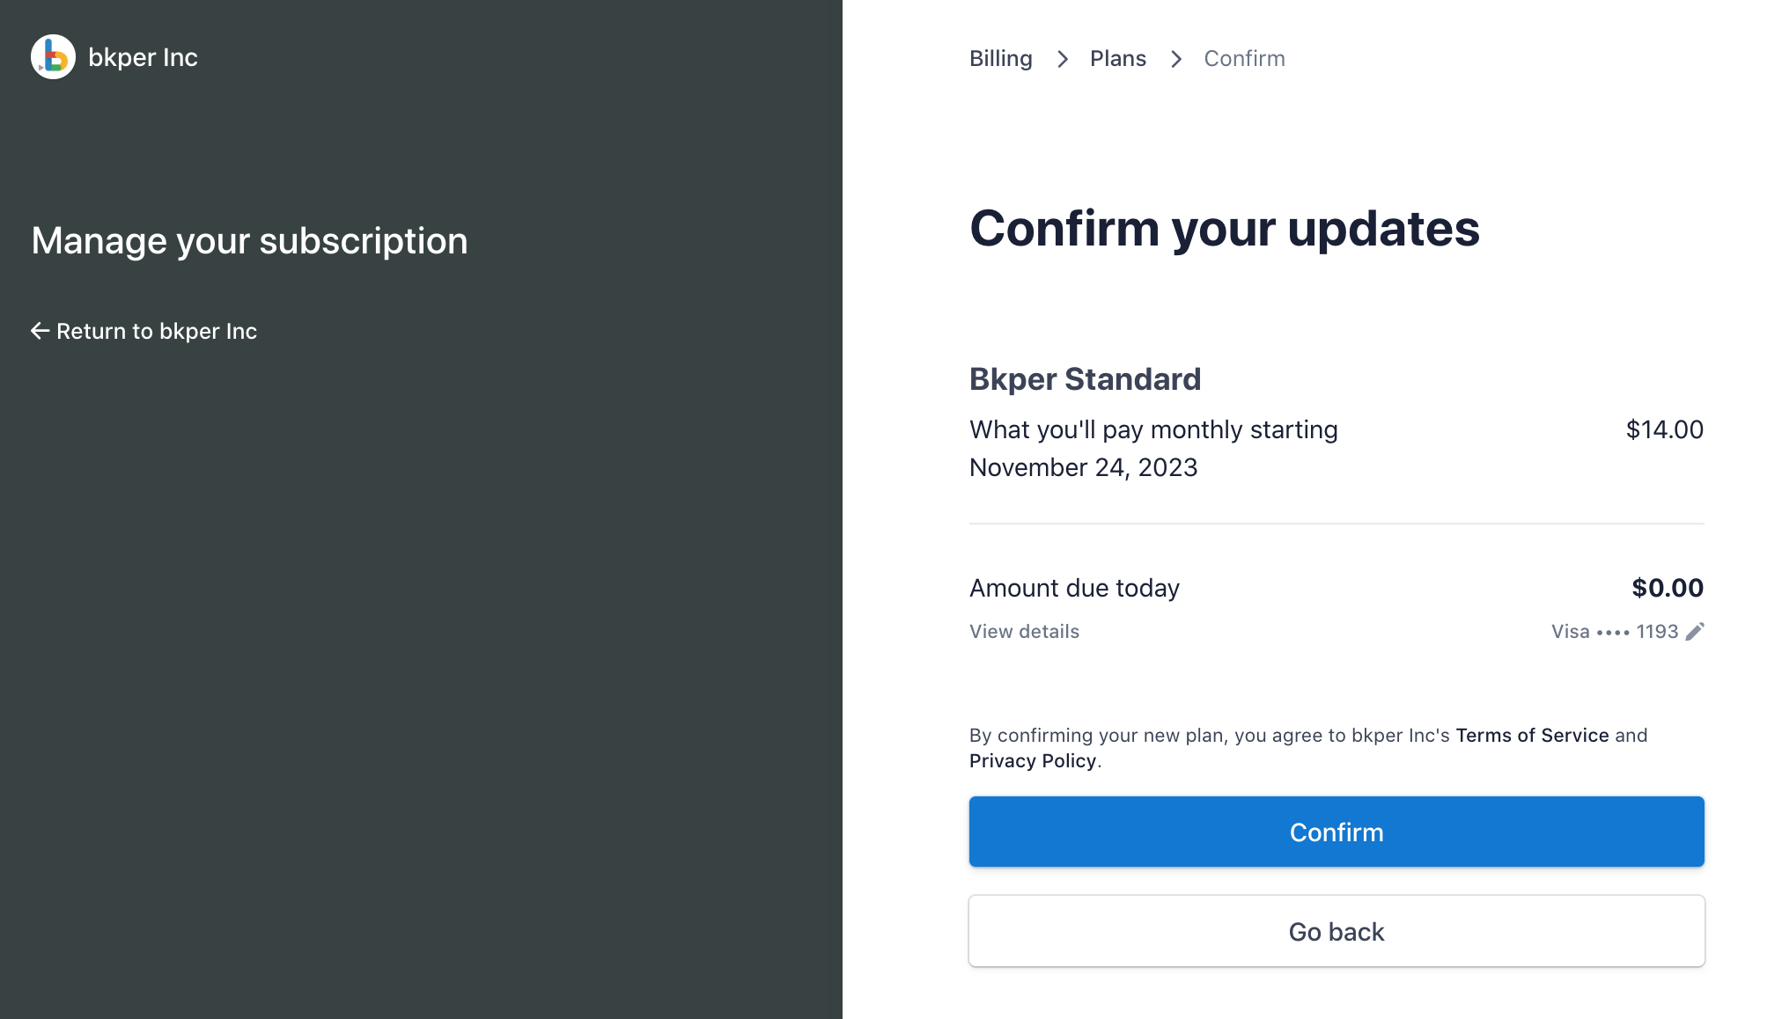Viewport: 1782px width, 1019px height.
Task: Click the $14.00 monthly price amount
Action: pos(1663,429)
